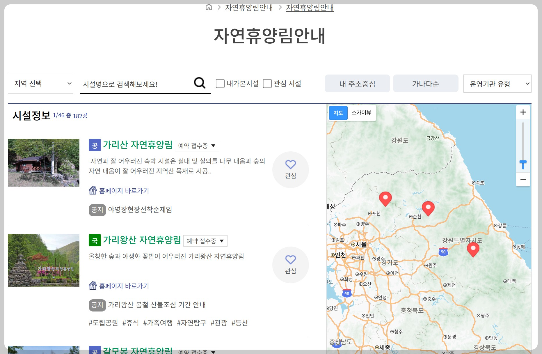This screenshot has height=354, width=542.
Task: Zoom out on the map with the minus button
Action: click(523, 180)
